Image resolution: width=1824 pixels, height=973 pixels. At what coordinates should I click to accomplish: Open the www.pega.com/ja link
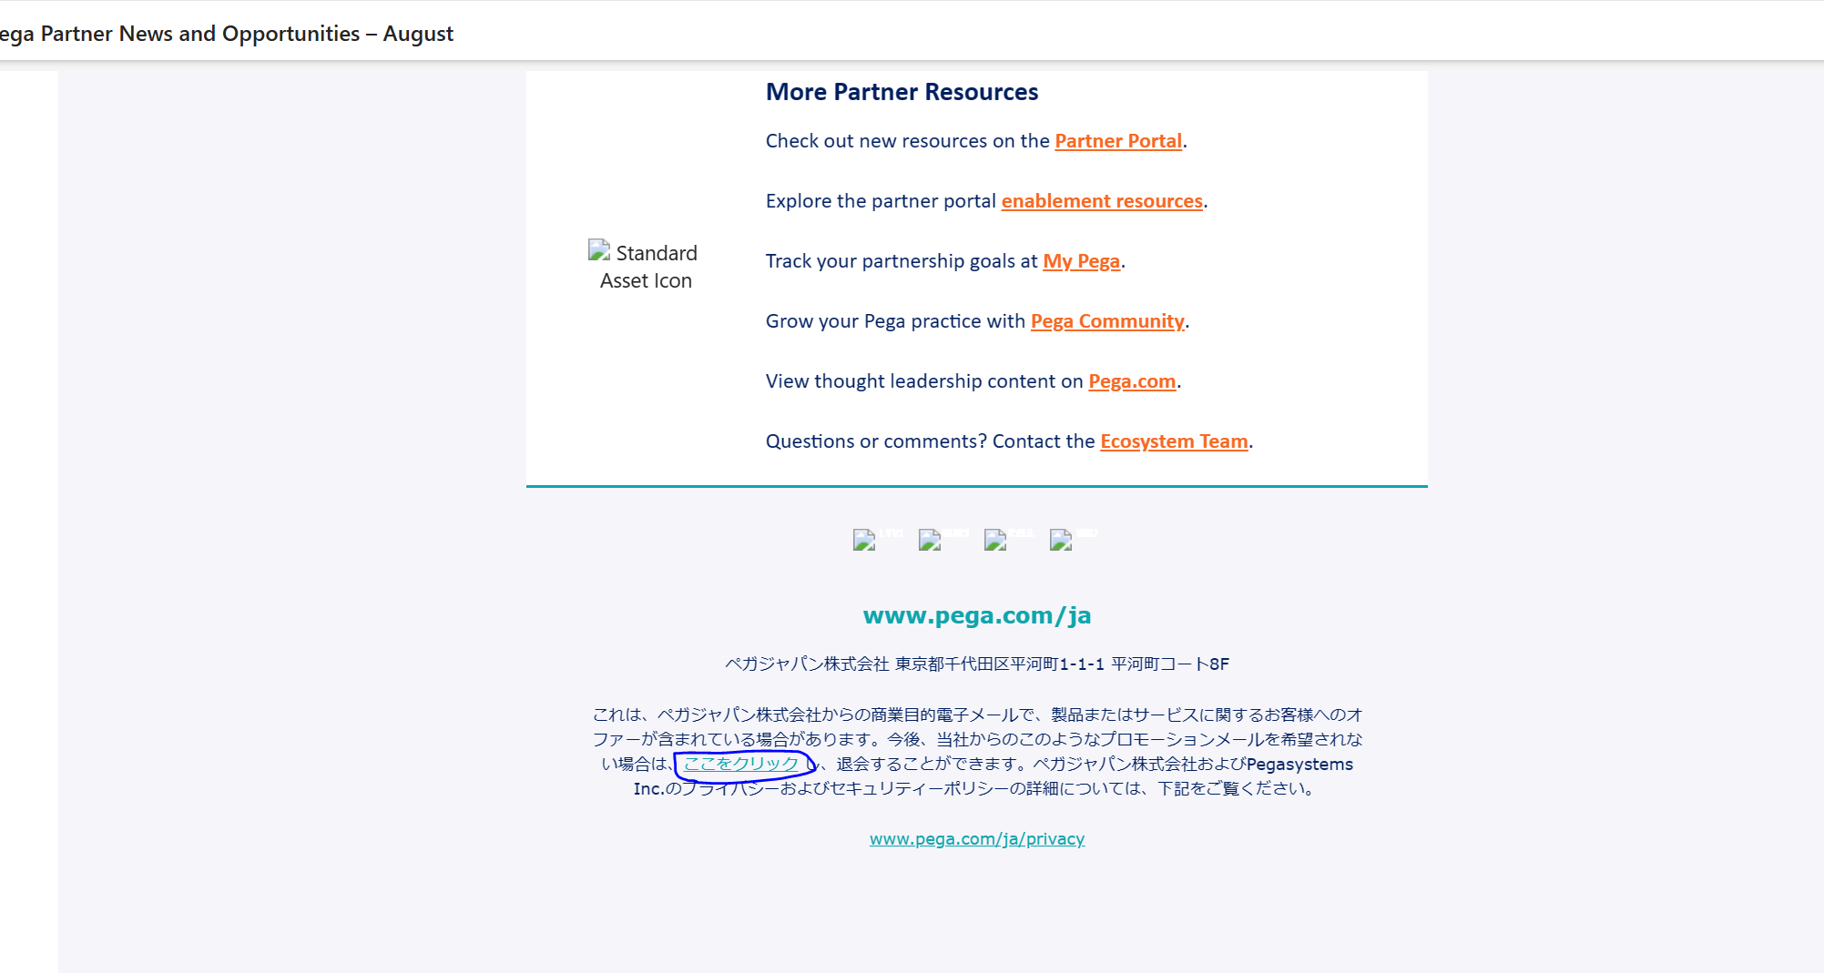[x=977, y=615]
